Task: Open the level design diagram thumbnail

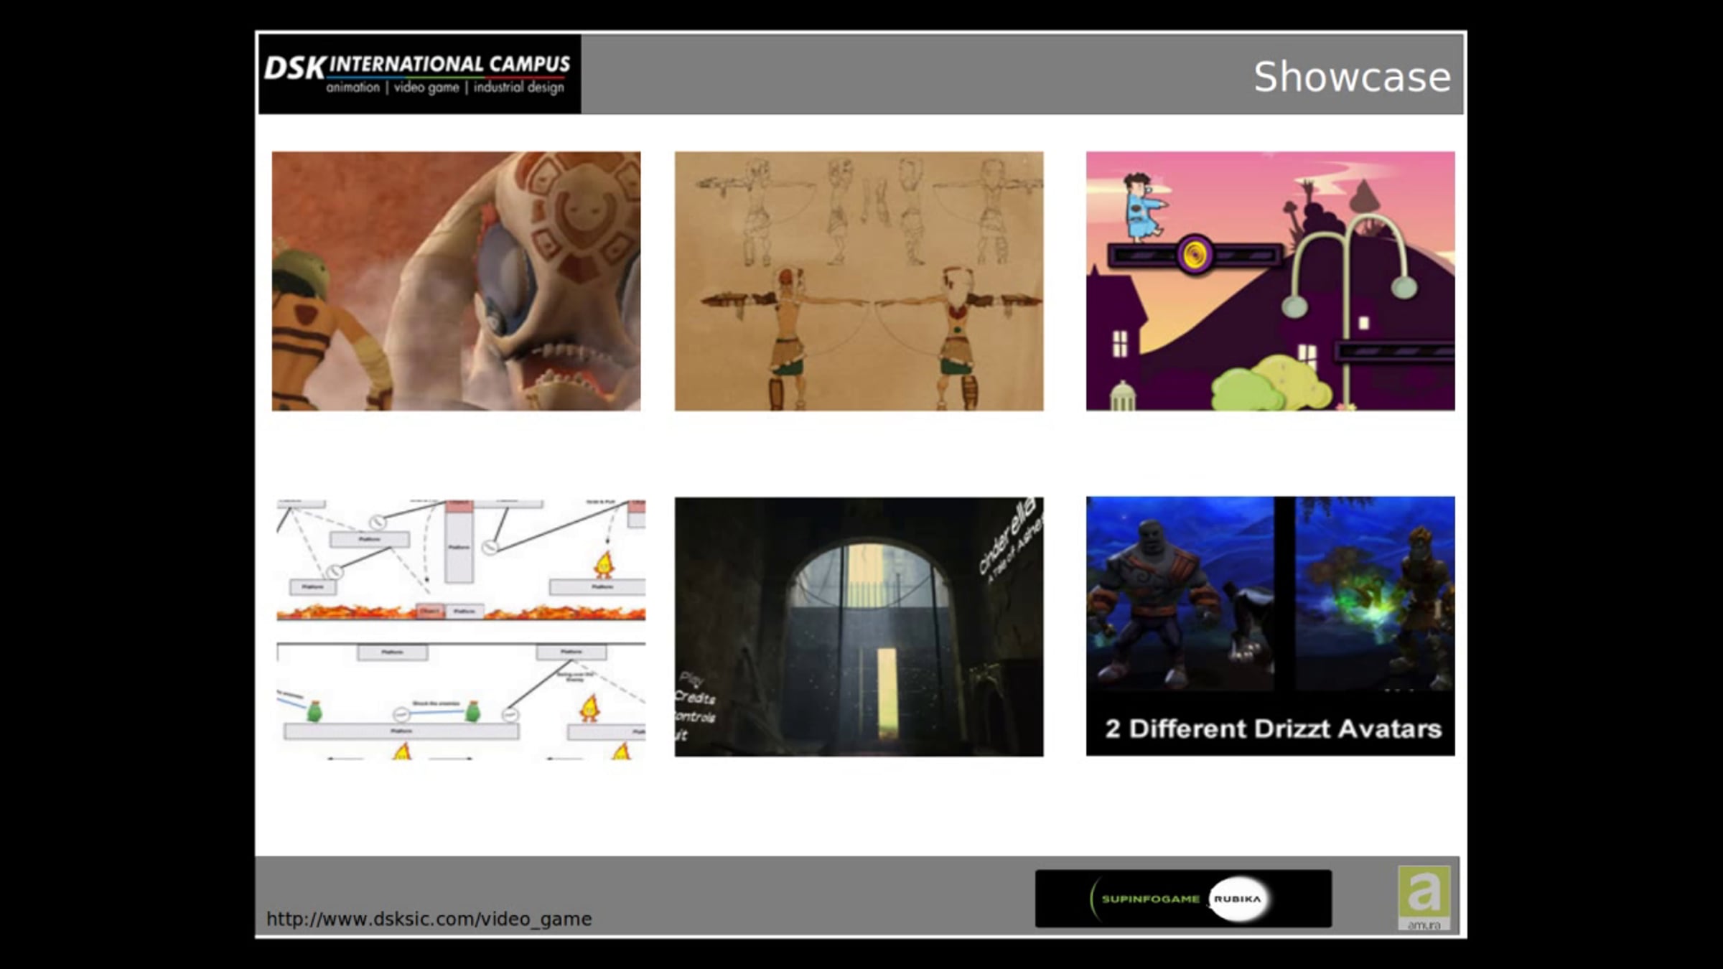Action: coord(461,629)
